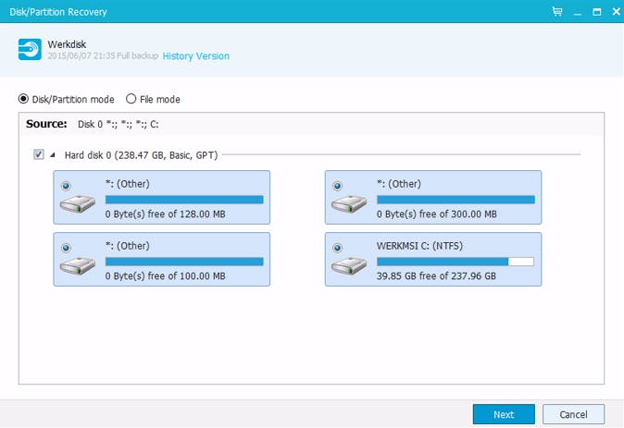
Task: Click the 39.85 GB free of 237.96 GB text
Action: pyautogui.click(x=436, y=275)
